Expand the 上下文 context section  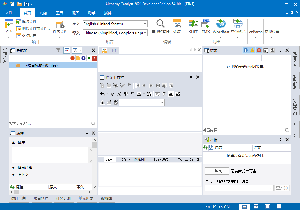[x=13, y=175]
